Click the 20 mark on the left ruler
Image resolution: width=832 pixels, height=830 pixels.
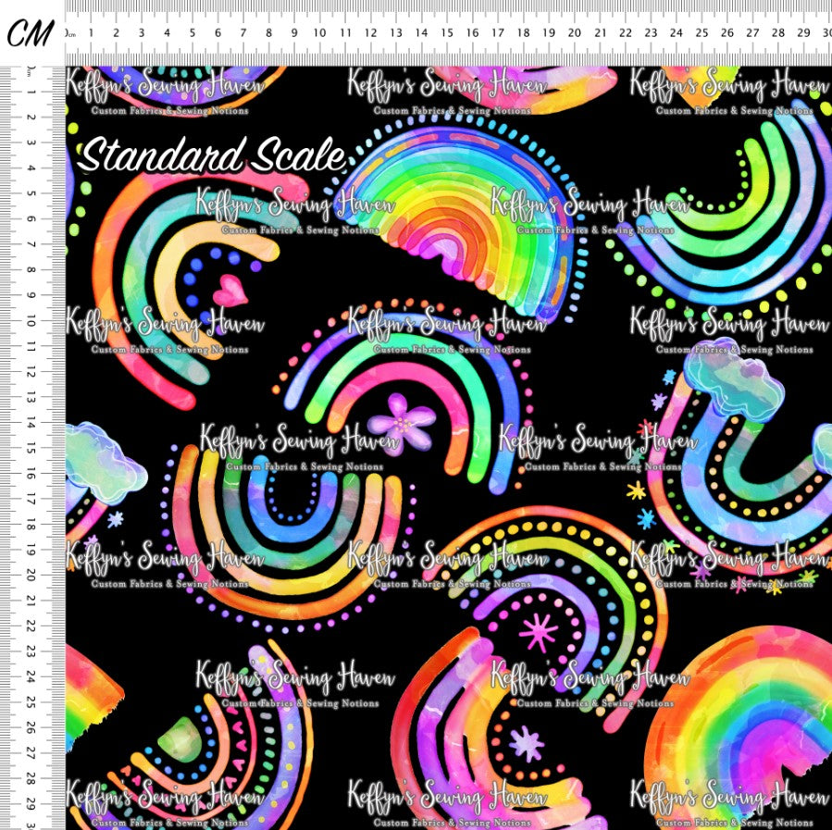(x=30, y=575)
